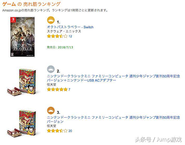Click the Octopath Traveler box art thumbnail
The image size is (185, 145).
click(x=23, y=37)
